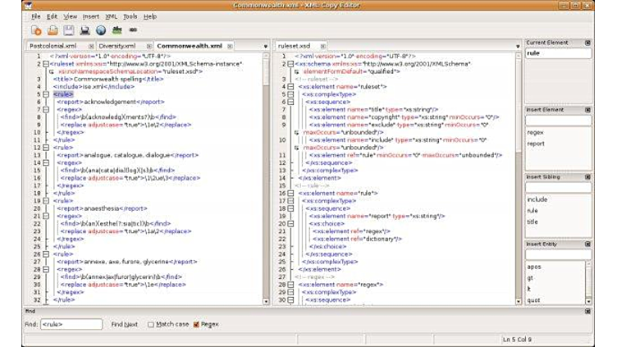Disable the Regex checkbox
The image size is (617, 347).
point(196,325)
